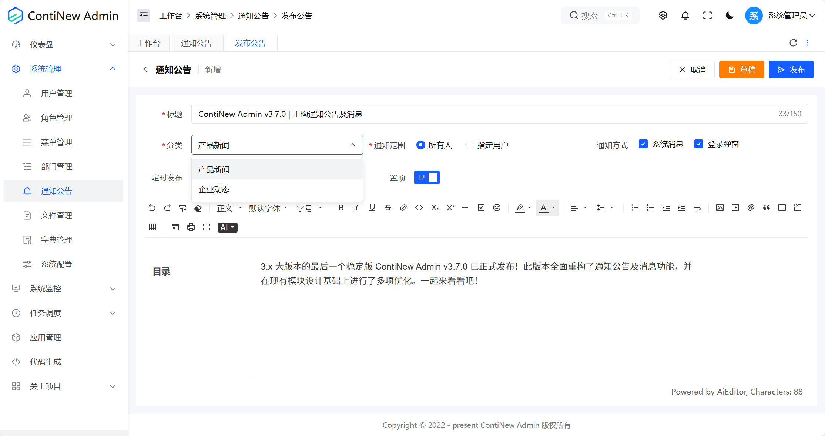The height and width of the screenshot is (436, 825).
Task: Uncheck the 登录弹窗 checkbox
Action: click(699, 144)
